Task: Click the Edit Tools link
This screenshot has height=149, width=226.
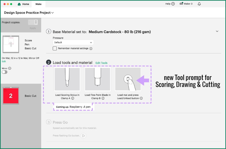Action: tap(101, 63)
